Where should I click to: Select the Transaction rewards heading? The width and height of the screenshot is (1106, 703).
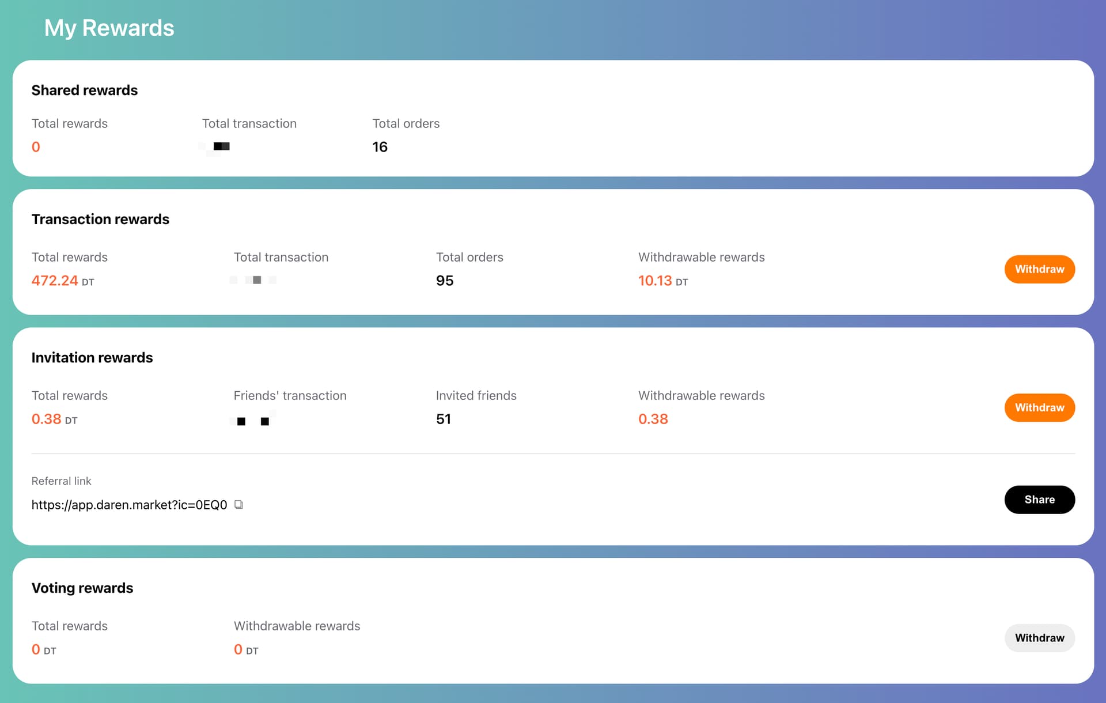[100, 220]
